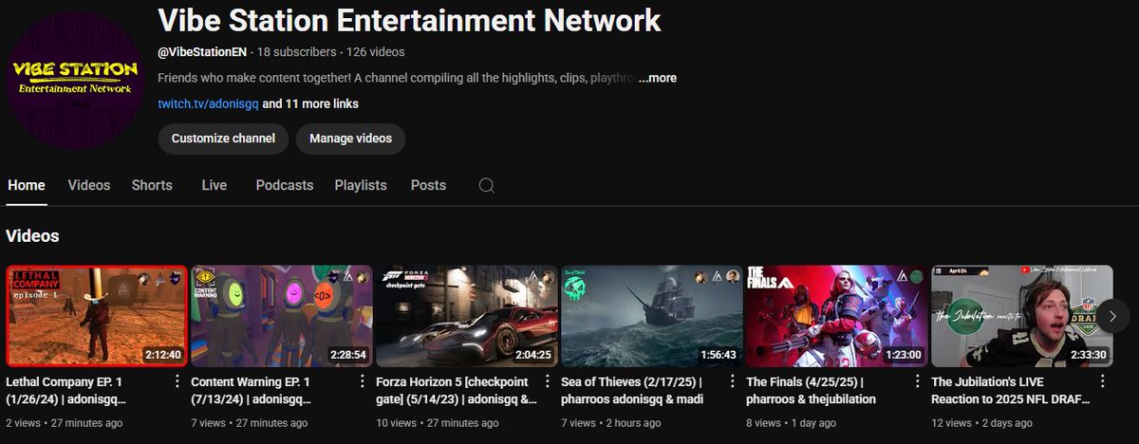Click the 'Videos' section heading
Image resolution: width=1139 pixels, height=444 pixels.
tap(32, 236)
